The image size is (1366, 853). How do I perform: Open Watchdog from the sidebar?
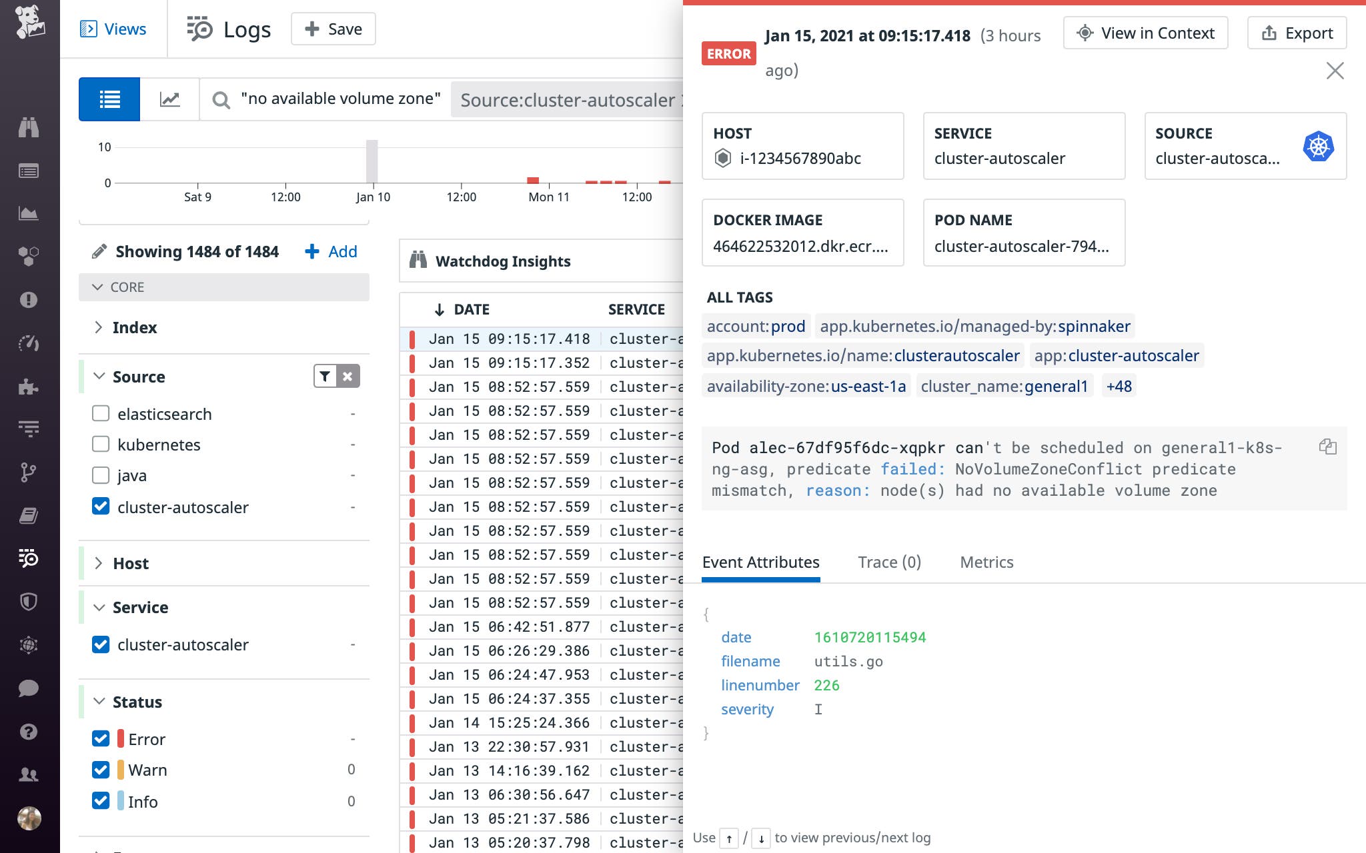pyautogui.click(x=28, y=127)
